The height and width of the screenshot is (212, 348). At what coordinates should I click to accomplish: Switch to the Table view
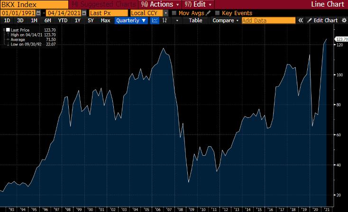pyautogui.click(x=195, y=20)
